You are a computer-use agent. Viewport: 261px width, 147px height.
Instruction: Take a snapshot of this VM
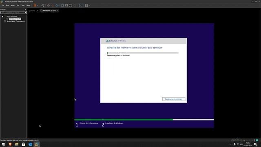49,5
